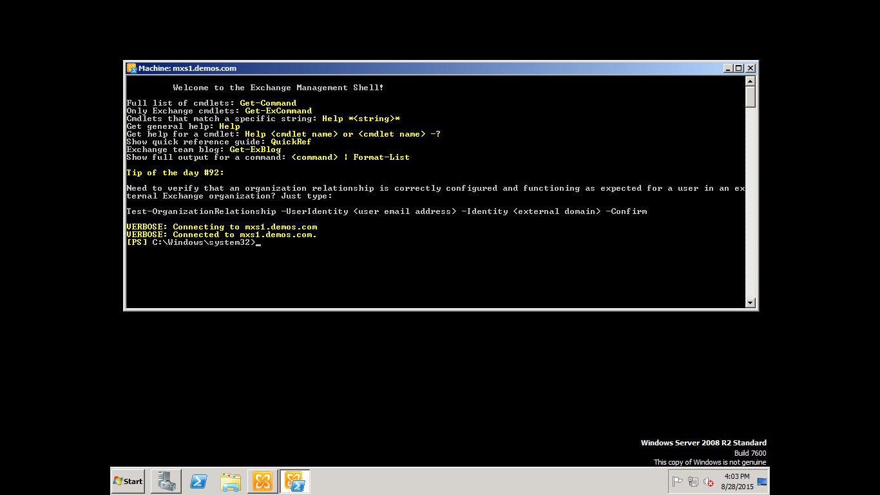Viewport: 880px width, 495px height.
Task: Click the '[PS] C:\Windows\system32>' prompt
Action: (191, 242)
